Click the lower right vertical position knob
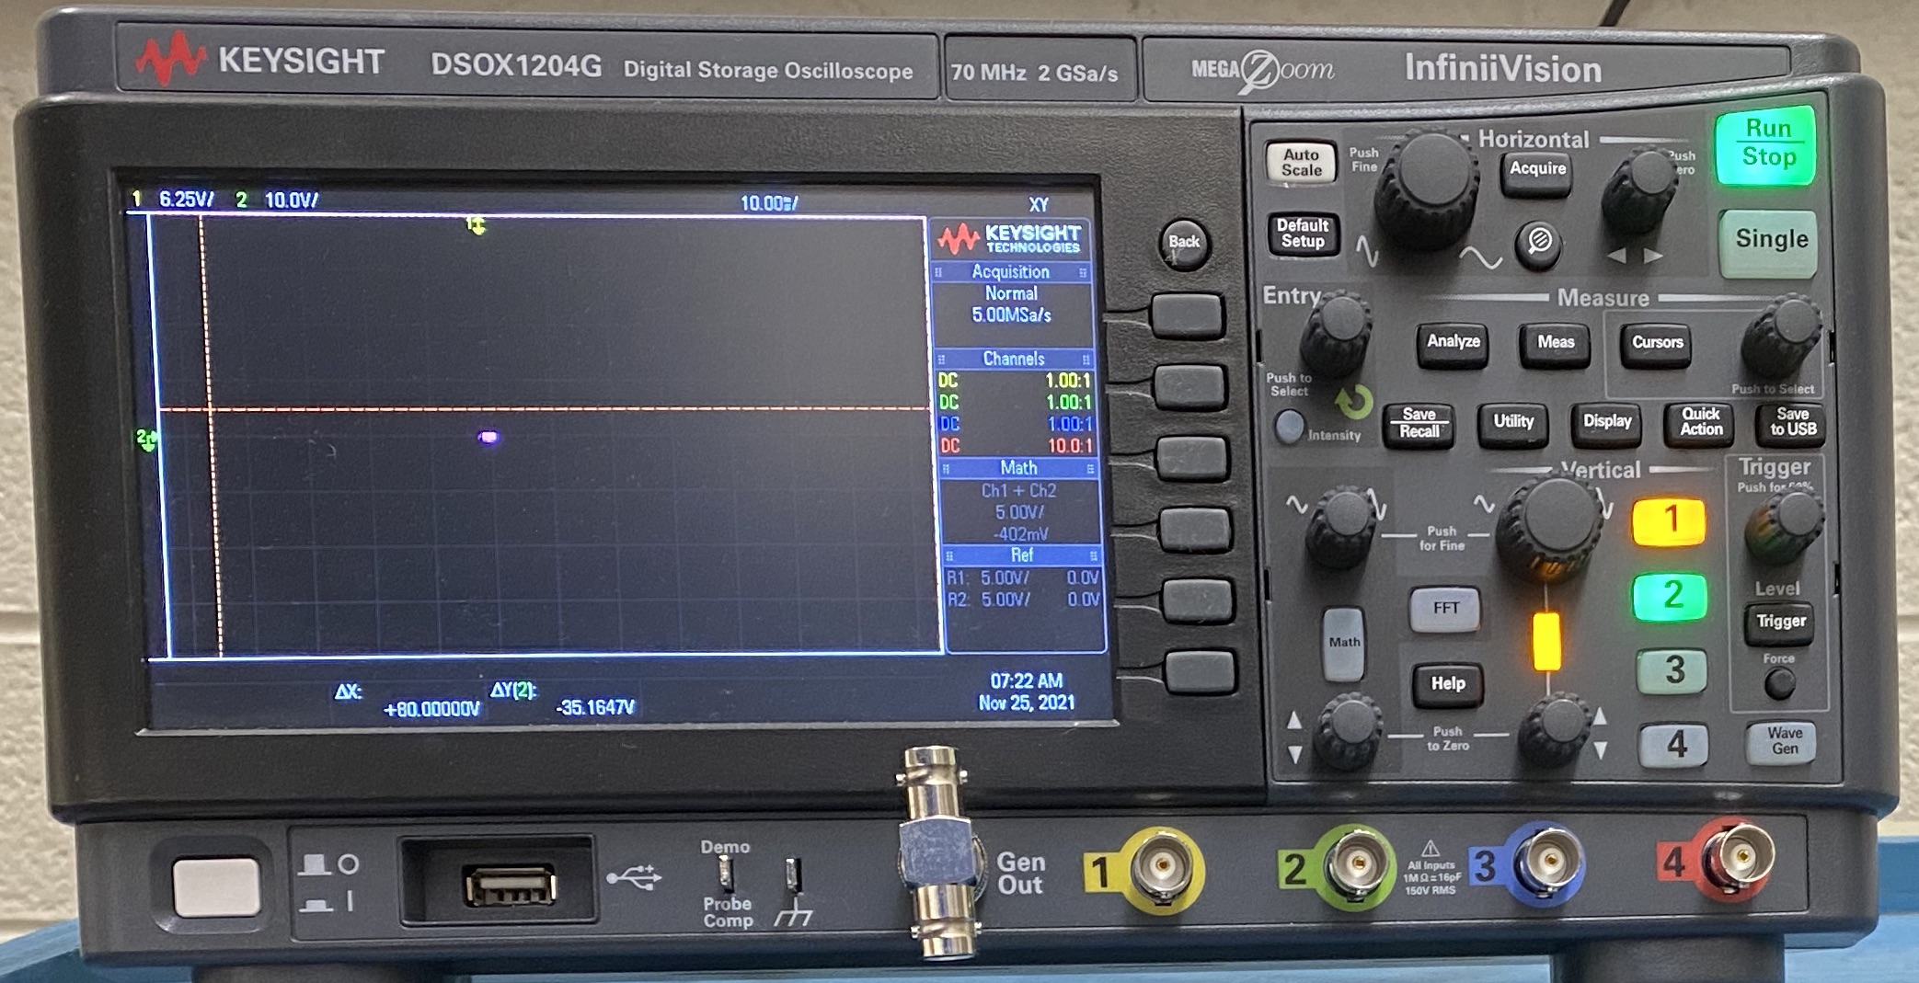The image size is (1919, 983). tap(1555, 730)
